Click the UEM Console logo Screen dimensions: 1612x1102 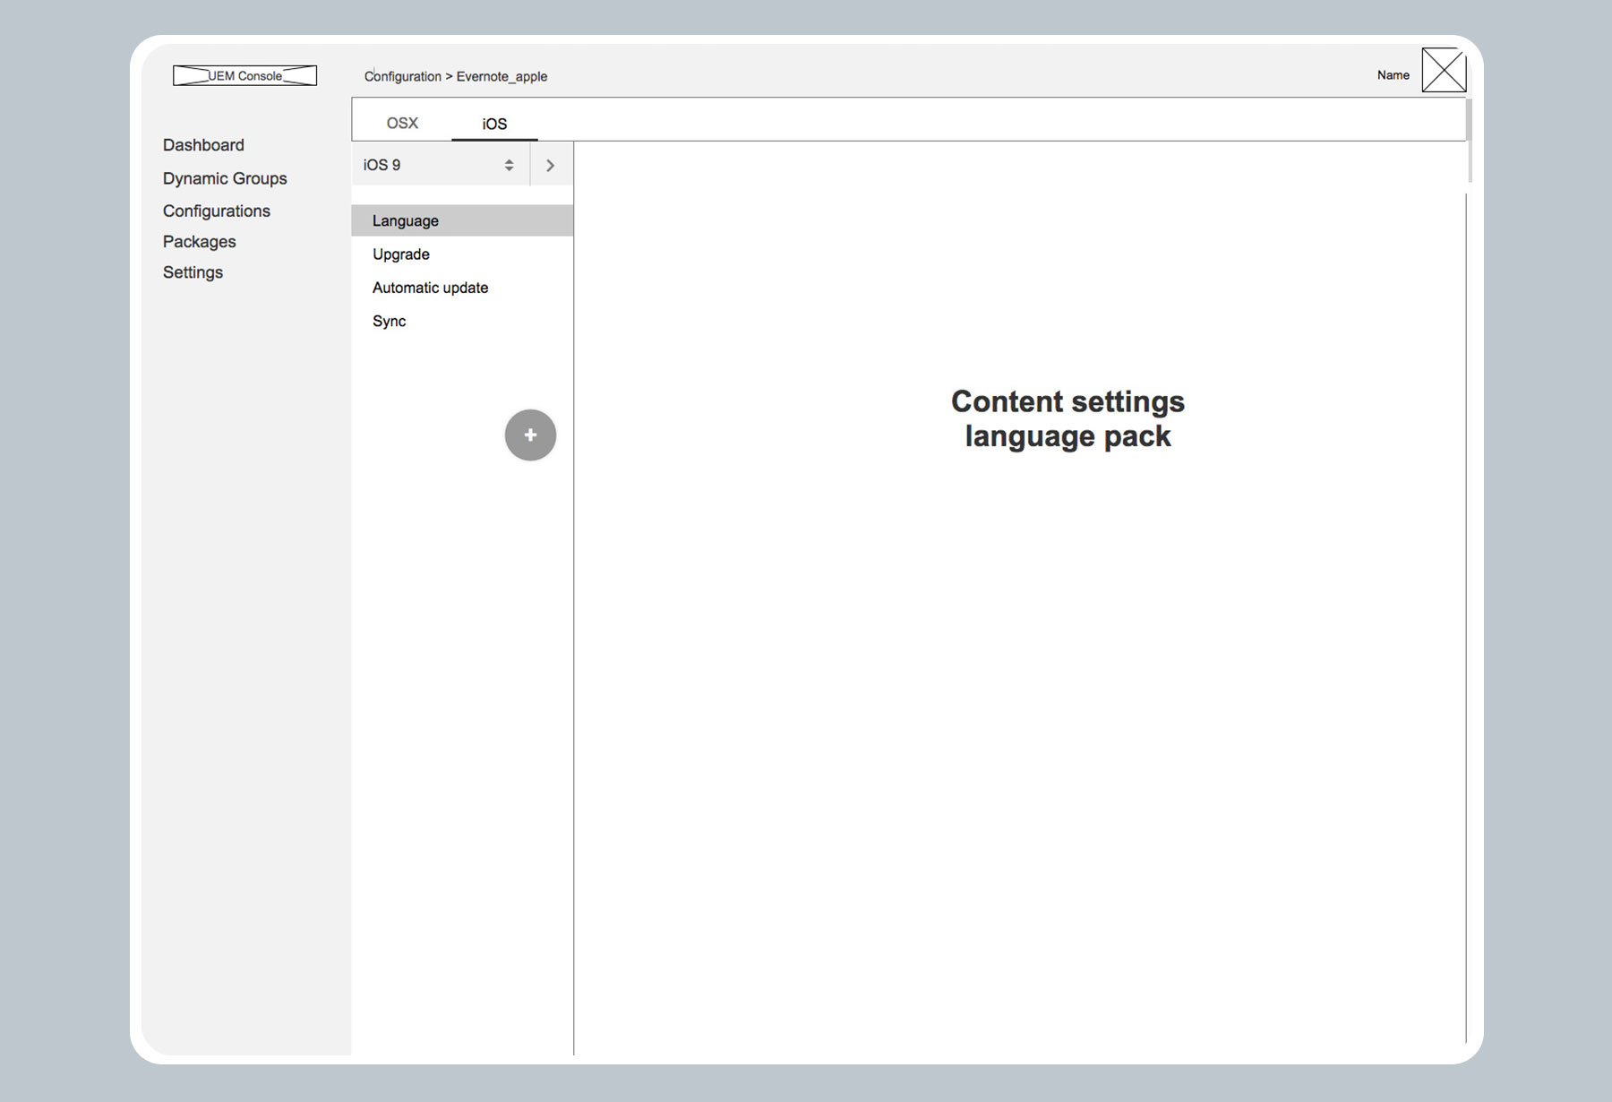pos(245,75)
